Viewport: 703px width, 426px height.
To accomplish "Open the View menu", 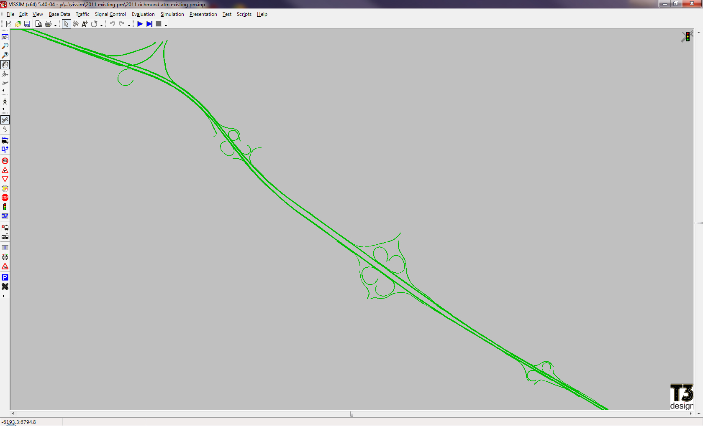I will point(38,14).
